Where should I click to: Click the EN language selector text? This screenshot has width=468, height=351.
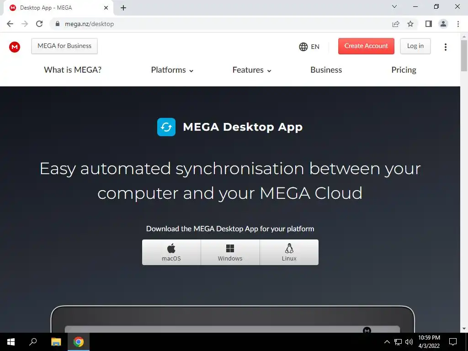[x=315, y=47]
